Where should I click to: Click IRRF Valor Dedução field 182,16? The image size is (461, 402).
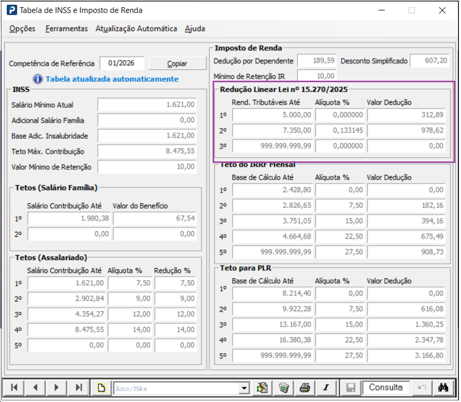[406, 205]
